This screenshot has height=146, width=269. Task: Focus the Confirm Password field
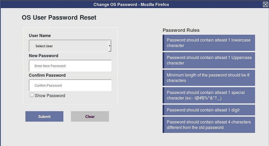(x=70, y=86)
